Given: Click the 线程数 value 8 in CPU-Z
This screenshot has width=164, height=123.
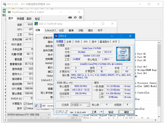Looking at the screenshot, I should pyautogui.click(x=127, y=104).
